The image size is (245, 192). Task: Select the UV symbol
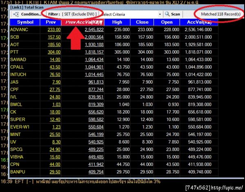[13, 142]
